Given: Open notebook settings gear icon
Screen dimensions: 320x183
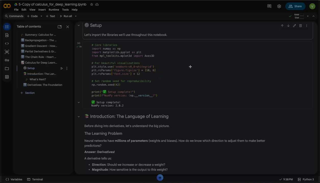Looking at the screenshot, I should click(279, 6).
